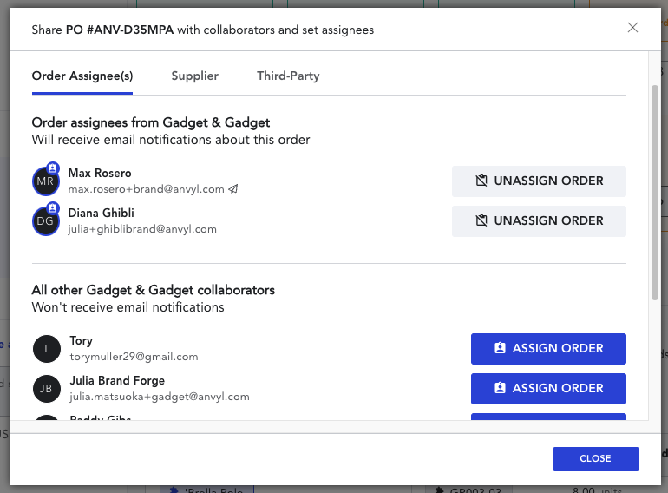Click Tory's T avatar
Image resolution: width=668 pixels, height=493 pixels.
point(47,349)
